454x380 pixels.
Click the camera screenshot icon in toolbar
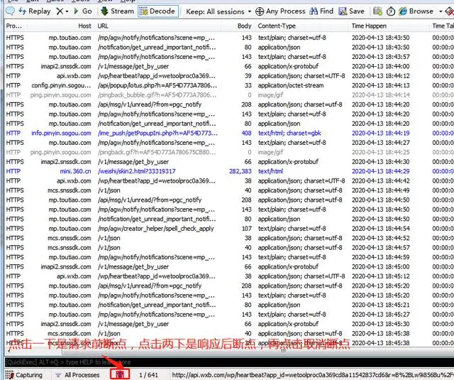click(377, 11)
